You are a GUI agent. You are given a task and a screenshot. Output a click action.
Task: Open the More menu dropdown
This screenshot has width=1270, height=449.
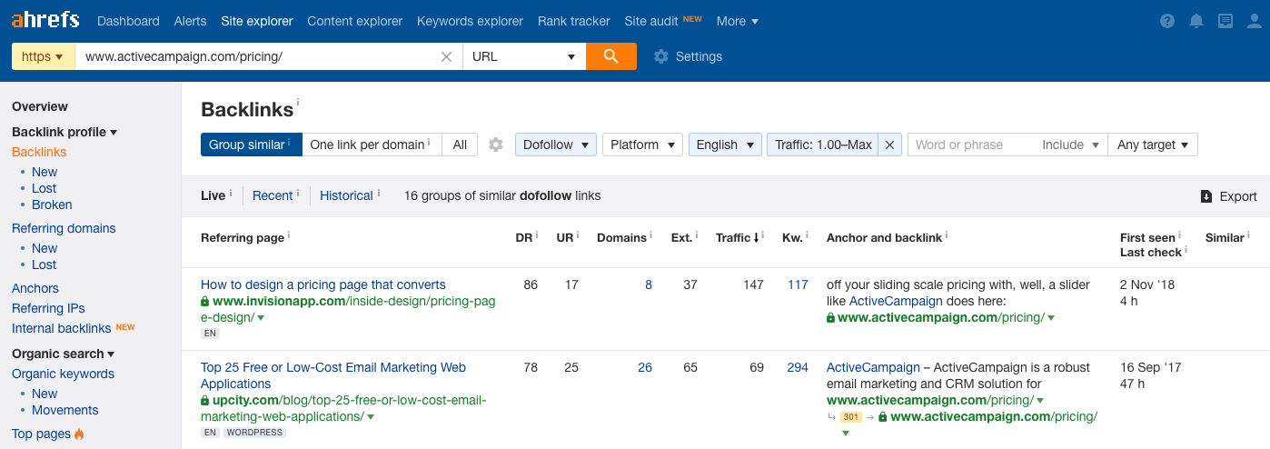coord(737,21)
